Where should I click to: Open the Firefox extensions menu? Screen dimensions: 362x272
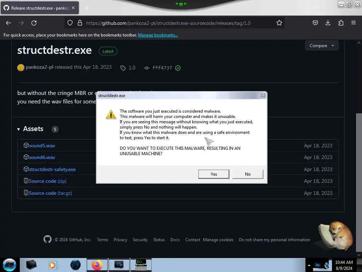(x=341, y=23)
